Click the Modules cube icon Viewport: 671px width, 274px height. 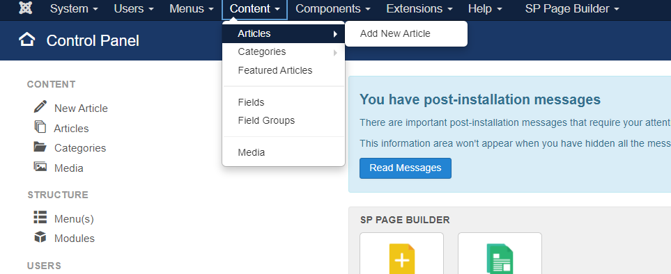pos(40,237)
